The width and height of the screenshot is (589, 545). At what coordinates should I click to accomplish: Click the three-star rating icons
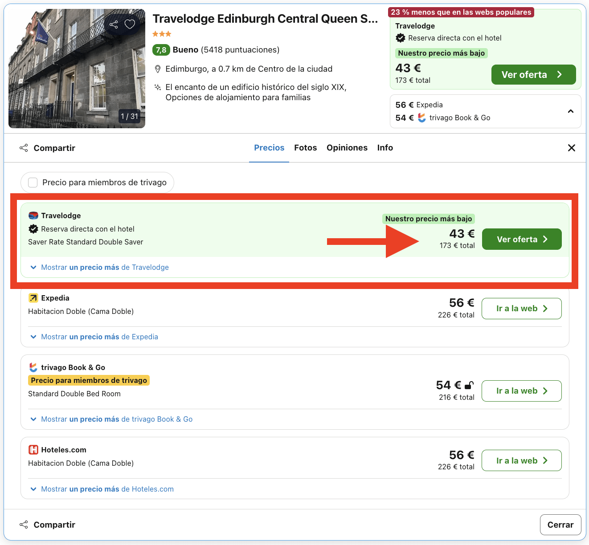[162, 33]
